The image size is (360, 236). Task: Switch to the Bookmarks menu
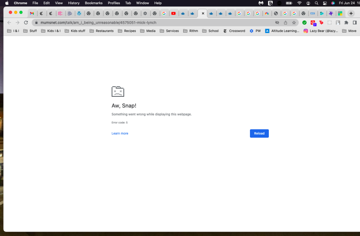94,3
